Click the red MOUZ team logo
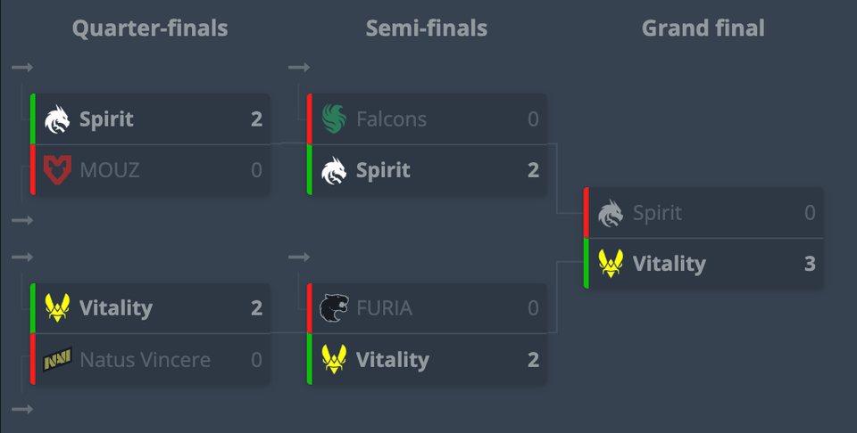The image size is (857, 433). (x=57, y=169)
